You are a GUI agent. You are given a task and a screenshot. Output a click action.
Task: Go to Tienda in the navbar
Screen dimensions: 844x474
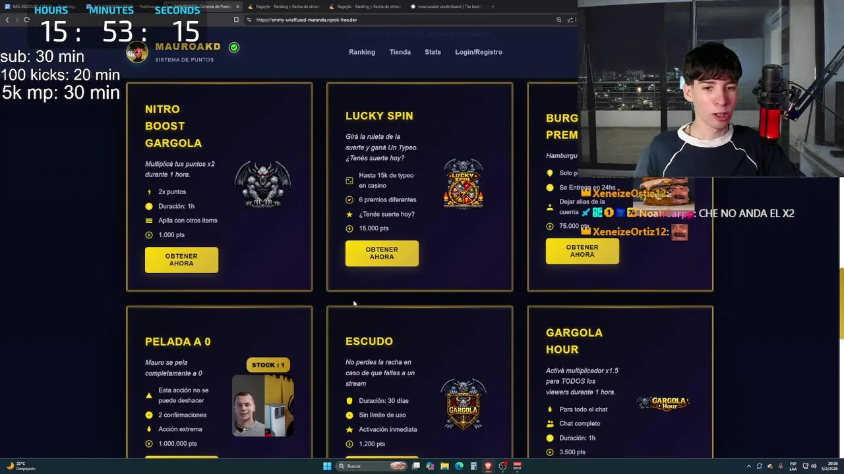(x=400, y=52)
